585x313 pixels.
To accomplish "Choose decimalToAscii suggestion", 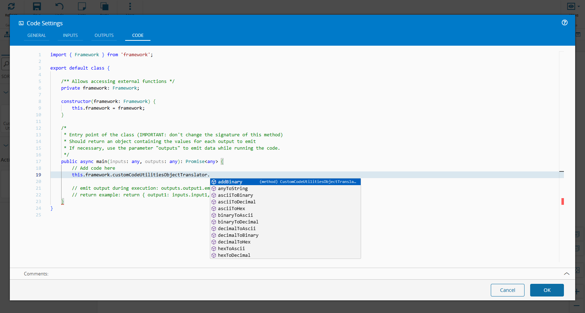I will 285,229.
